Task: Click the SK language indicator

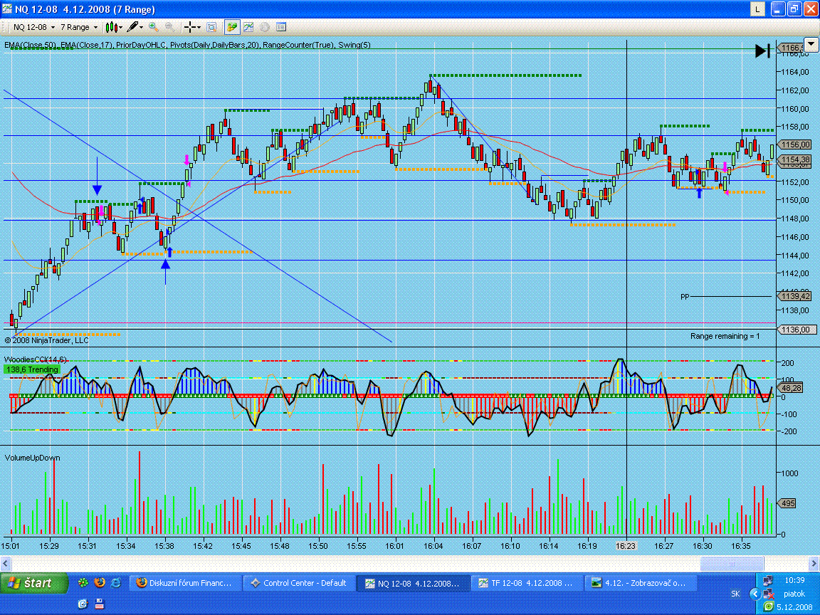Action: pyautogui.click(x=735, y=594)
